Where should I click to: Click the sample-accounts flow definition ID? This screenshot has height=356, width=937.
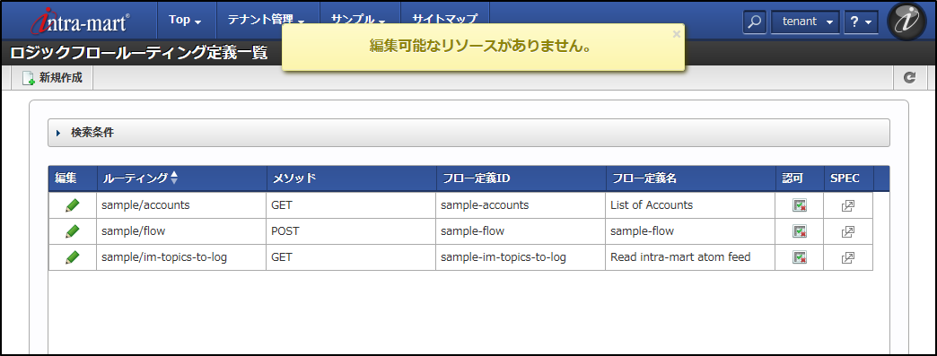[x=521, y=204]
